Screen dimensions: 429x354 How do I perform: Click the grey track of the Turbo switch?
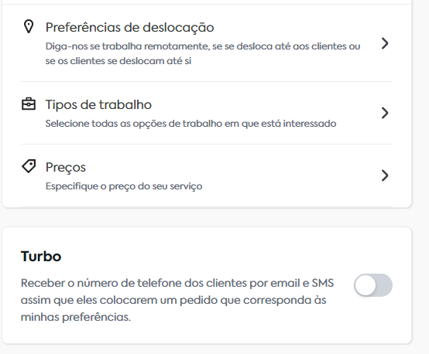385,285
